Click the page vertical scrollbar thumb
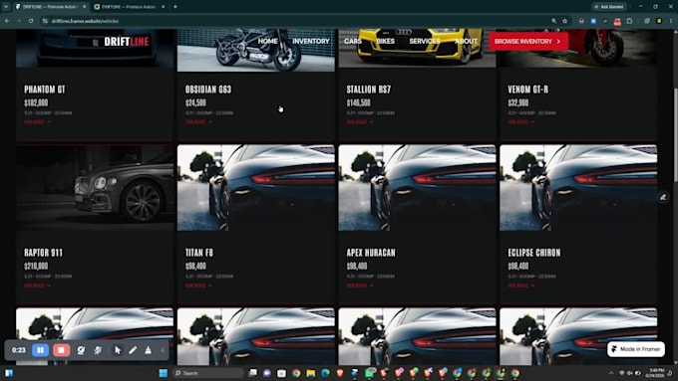Screen dimensions: 678x381 pyautogui.click(x=675, y=134)
